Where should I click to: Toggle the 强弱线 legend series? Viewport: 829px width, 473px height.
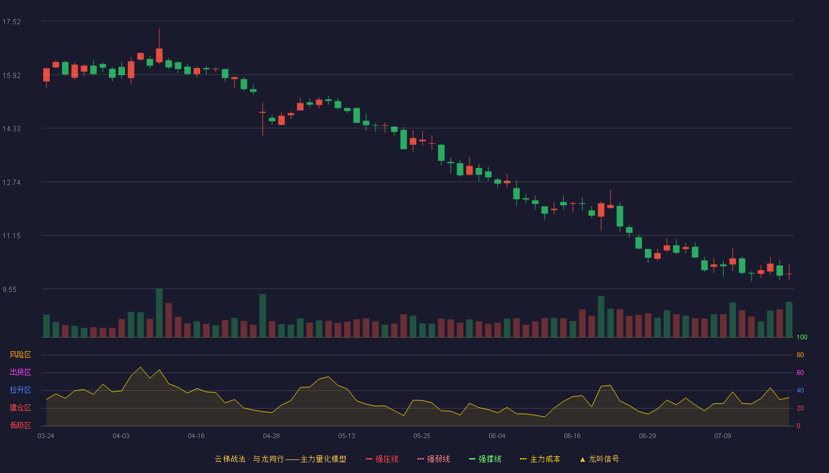pyautogui.click(x=433, y=459)
